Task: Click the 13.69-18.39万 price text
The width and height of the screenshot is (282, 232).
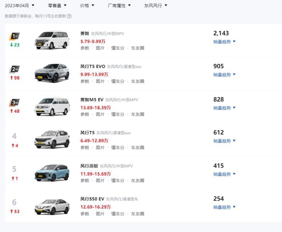Action: 96,108
